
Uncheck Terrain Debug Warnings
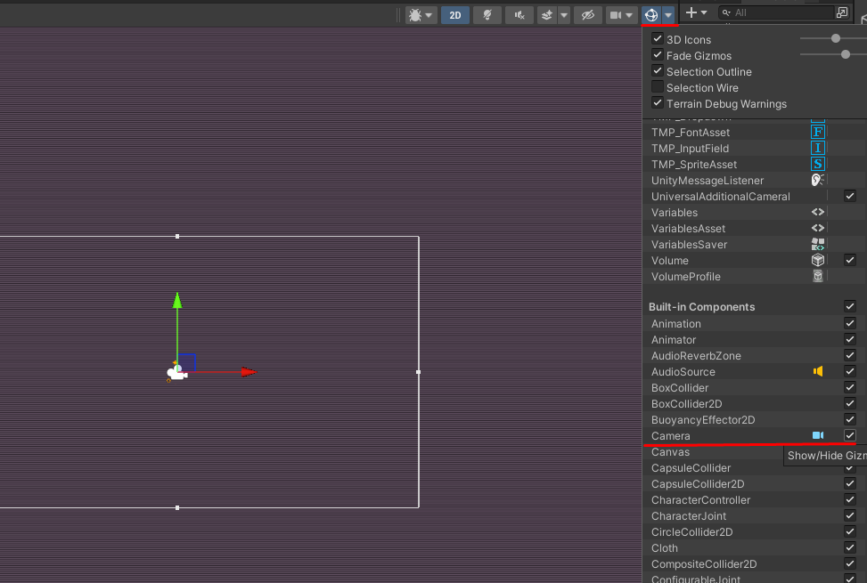[658, 103]
